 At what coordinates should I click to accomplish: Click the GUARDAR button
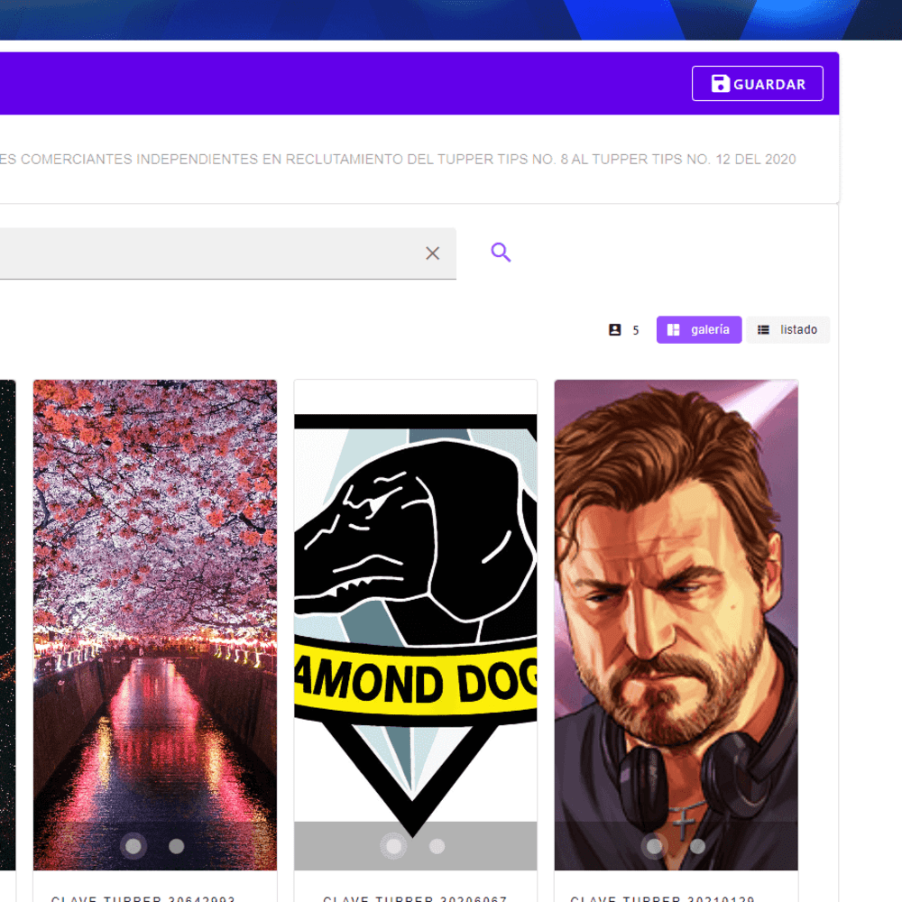757,83
